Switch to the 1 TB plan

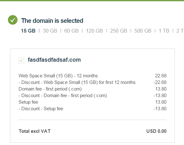(164, 31)
